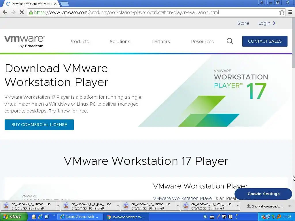Viewport: 295px width, 221px height.
Task: Launch Internet Explorer from quick launch
Action: click(40, 217)
